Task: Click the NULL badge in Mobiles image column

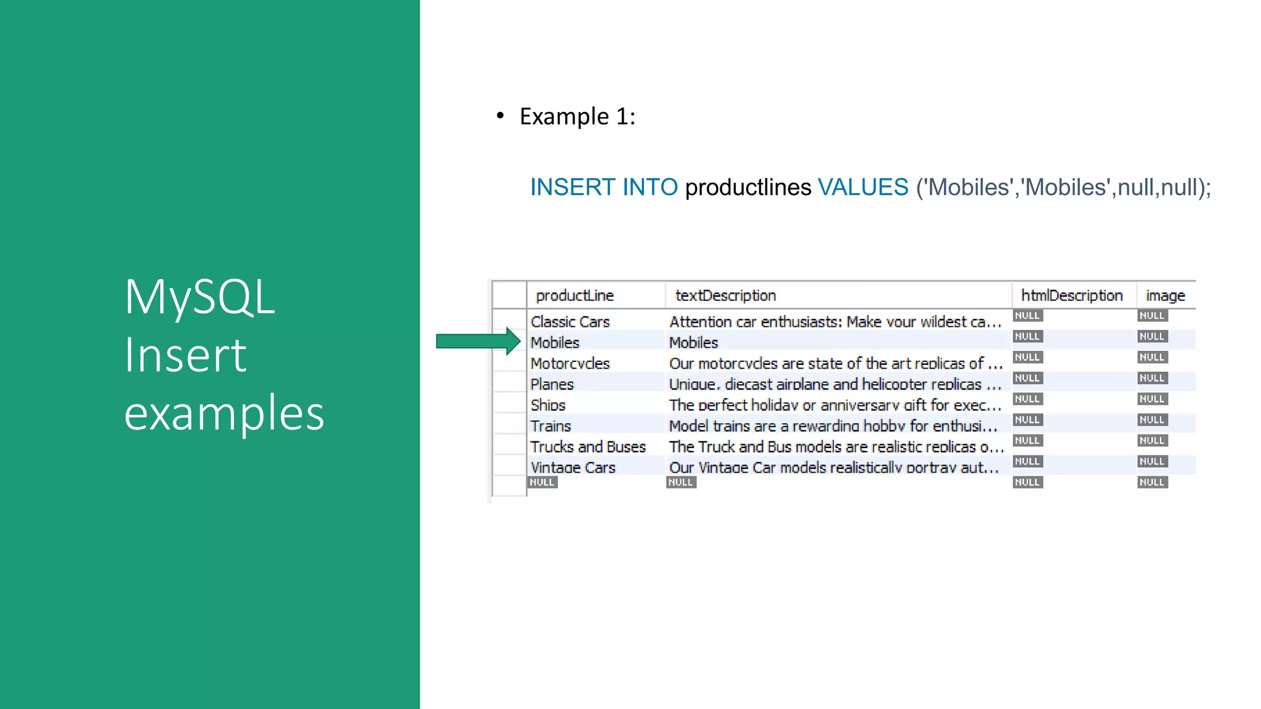Action: (x=1151, y=336)
